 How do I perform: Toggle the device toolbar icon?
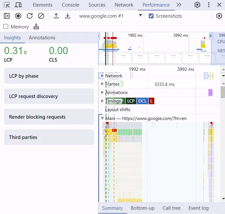[x=18, y=5]
